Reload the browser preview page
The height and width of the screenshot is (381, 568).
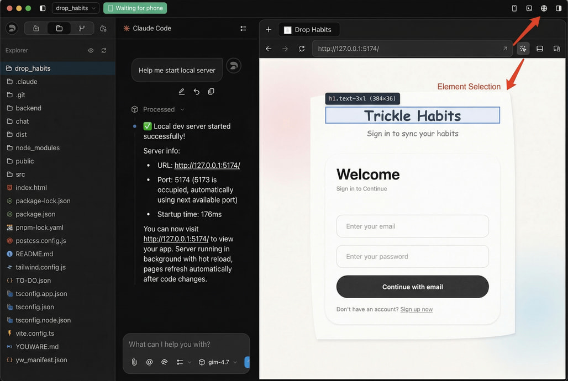pyautogui.click(x=302, y=49)
